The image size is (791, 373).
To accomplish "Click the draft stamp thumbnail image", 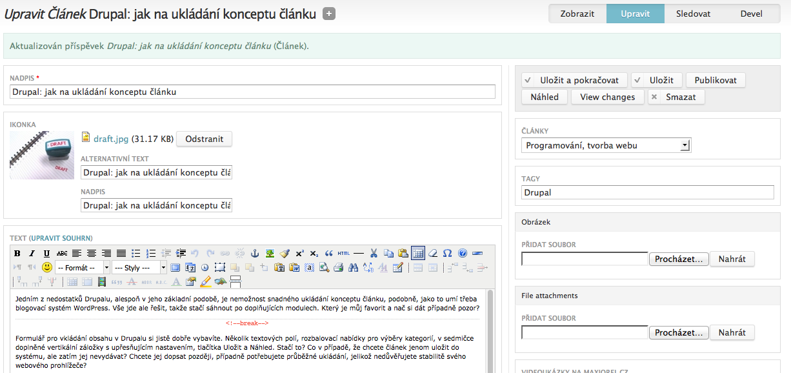I will coord(42,155).
